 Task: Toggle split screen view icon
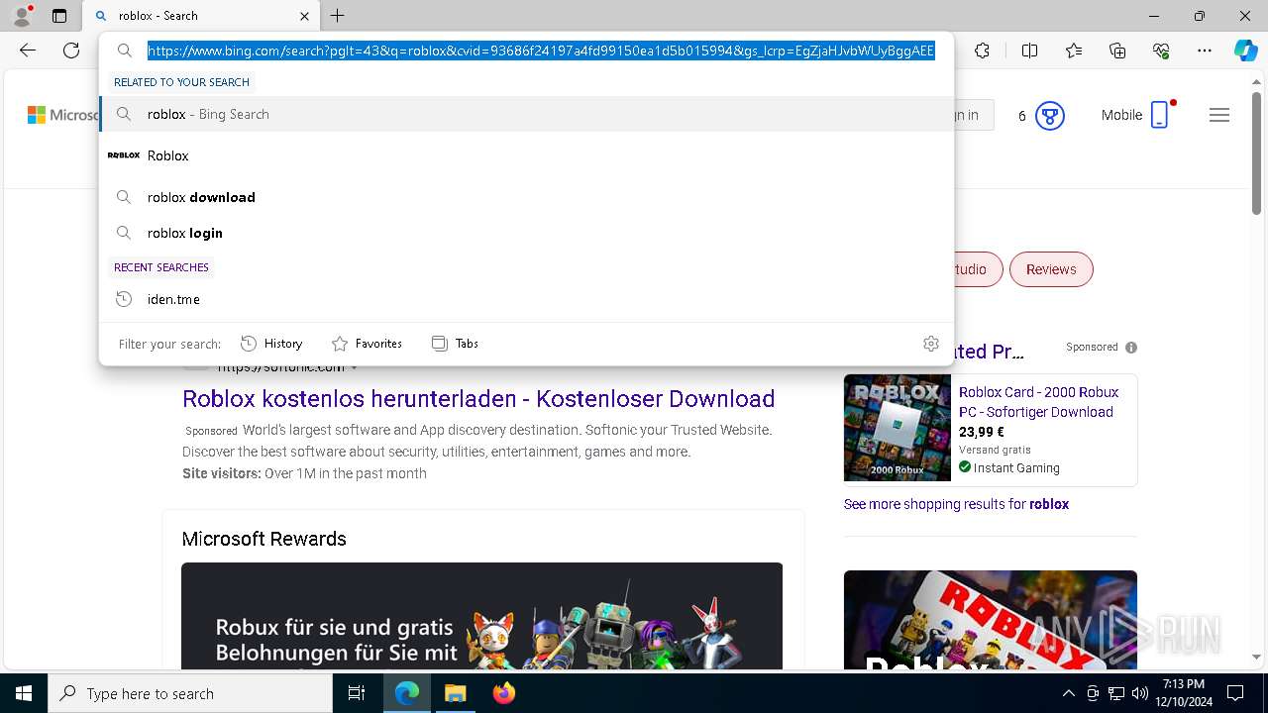1029,51
